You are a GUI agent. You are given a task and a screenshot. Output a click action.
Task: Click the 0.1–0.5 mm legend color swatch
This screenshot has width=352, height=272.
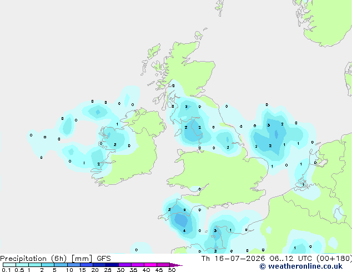pos(9,265)
